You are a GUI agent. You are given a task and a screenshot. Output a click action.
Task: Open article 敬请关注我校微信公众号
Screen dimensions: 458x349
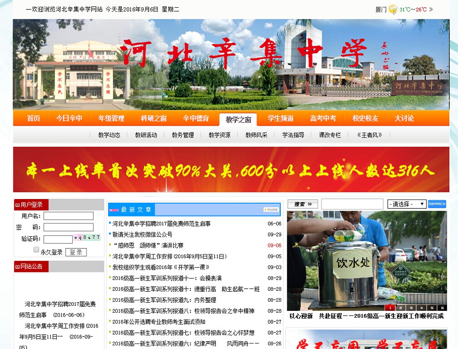point(142,235)
